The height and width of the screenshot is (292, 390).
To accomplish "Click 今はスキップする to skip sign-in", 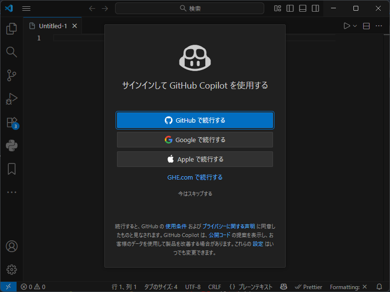I will click(x=195, y=194).
